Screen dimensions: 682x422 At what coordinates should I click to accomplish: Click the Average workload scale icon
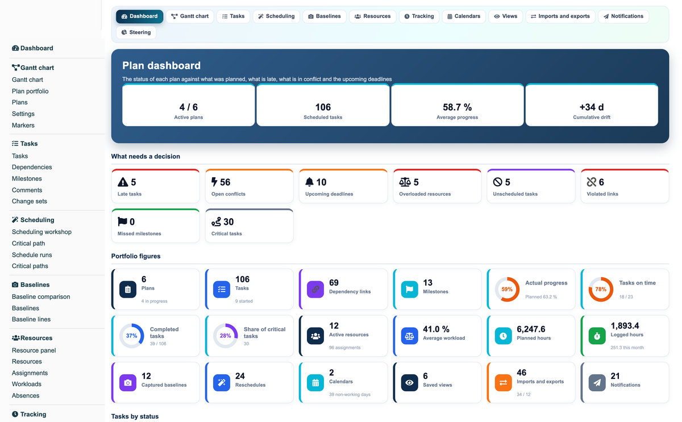point(409,336)
